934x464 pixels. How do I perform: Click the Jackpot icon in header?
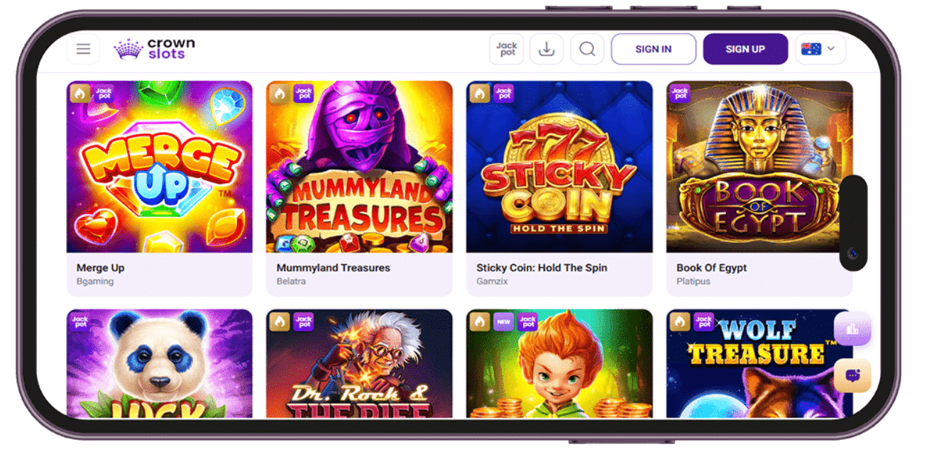click(507, 49)
